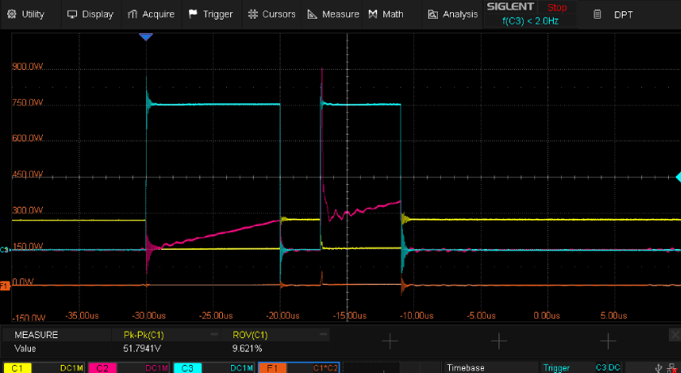Remove the Pk-Pk(C1) measurement
This screenshot has width=681, height=373.
pyautogui.click(x=214, y=334)
